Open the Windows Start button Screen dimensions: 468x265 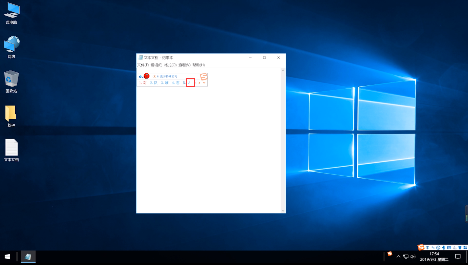click(x=7, y=257)
